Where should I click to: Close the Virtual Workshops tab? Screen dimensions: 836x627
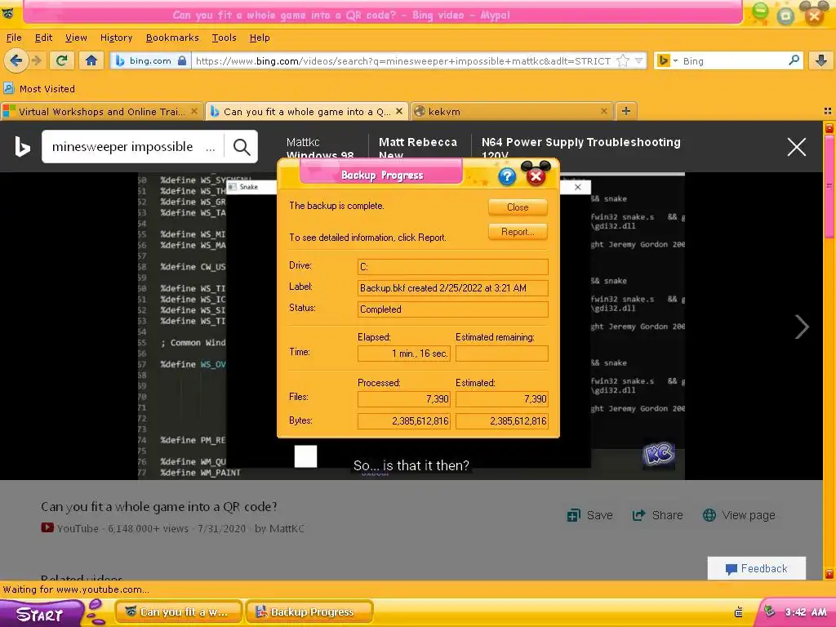click(194, 111)
